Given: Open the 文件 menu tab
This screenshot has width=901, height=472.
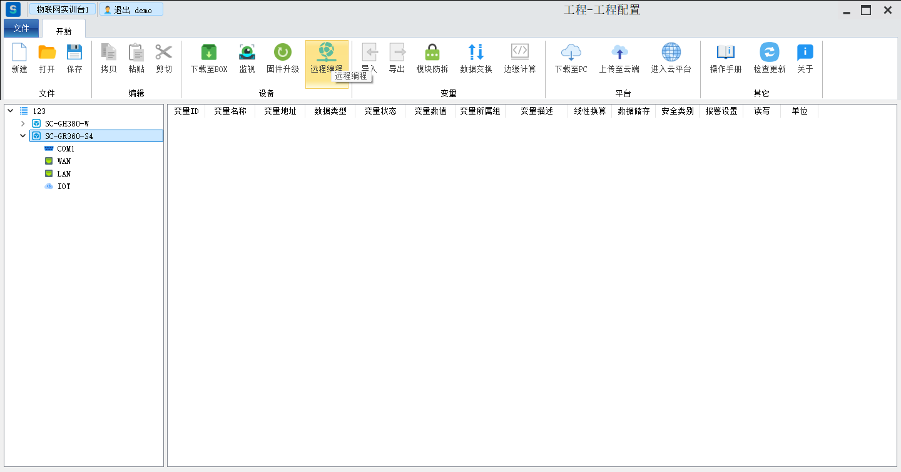Looking at the screenshot, I should [21, 28].
